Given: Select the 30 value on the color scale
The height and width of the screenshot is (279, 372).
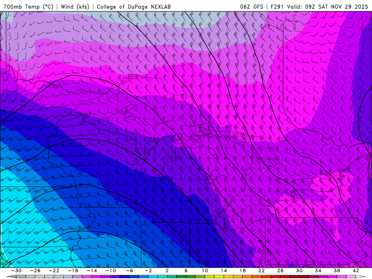Looking at the screenshot, I should click(x=299, y=271).
